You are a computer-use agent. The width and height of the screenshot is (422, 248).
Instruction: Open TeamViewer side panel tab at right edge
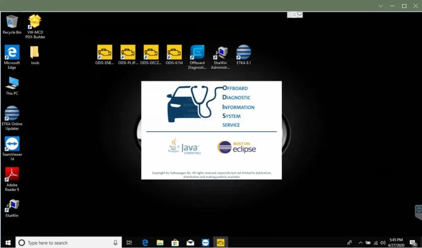coord(419,213)
